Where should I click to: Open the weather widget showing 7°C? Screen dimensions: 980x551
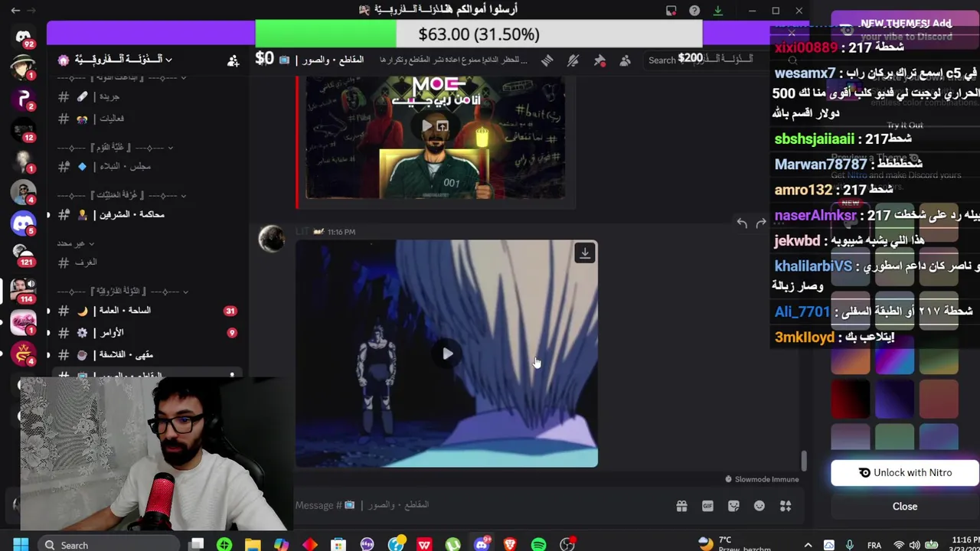pos(735,544)
